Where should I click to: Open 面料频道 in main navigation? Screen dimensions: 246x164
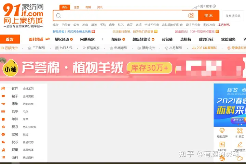36,39
